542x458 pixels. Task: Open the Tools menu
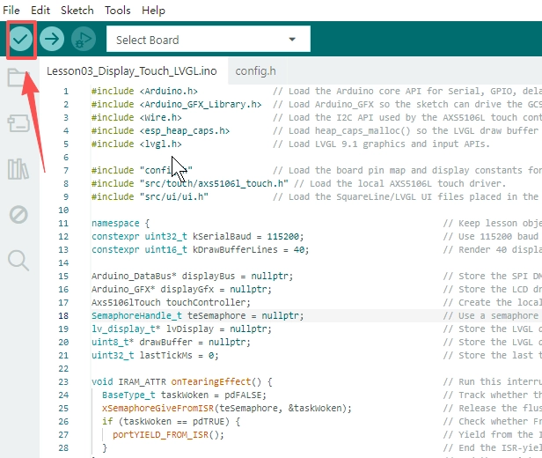[118, 11]
